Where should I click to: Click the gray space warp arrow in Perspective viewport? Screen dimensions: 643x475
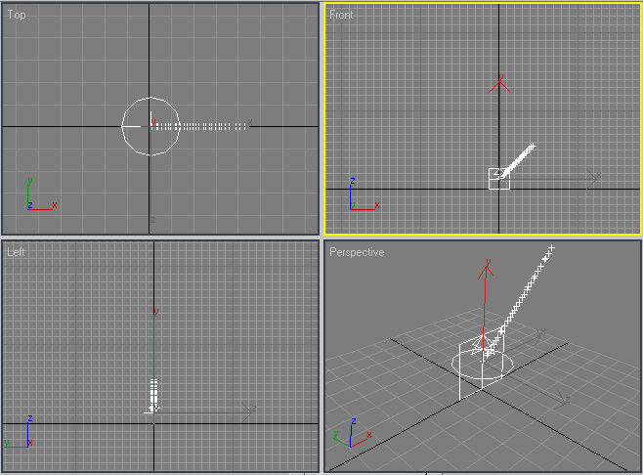pyautogui.click(x=559, y=397)
